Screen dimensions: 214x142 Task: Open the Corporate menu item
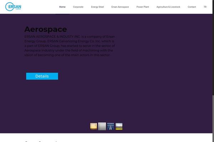pos(78,7)
